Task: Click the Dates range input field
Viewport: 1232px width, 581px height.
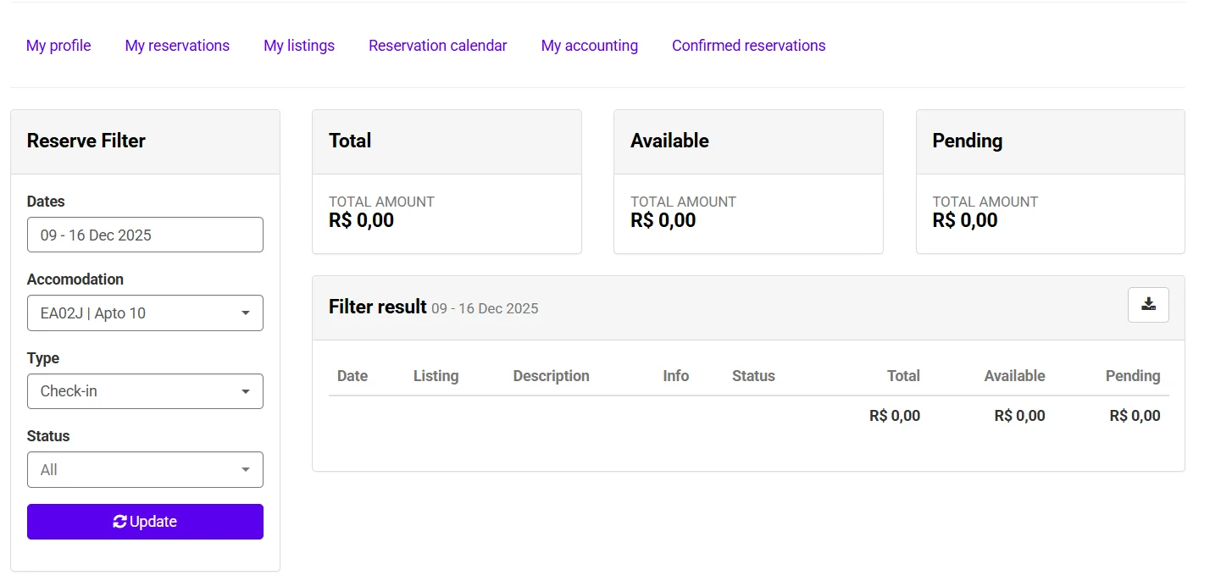Action: pos(145,235)
